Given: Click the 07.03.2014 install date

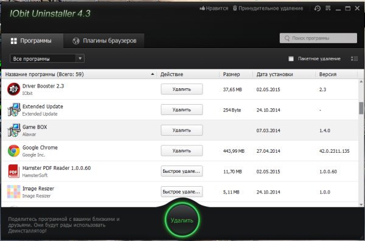Looking at the screenshot, I should tap(268, 131).
